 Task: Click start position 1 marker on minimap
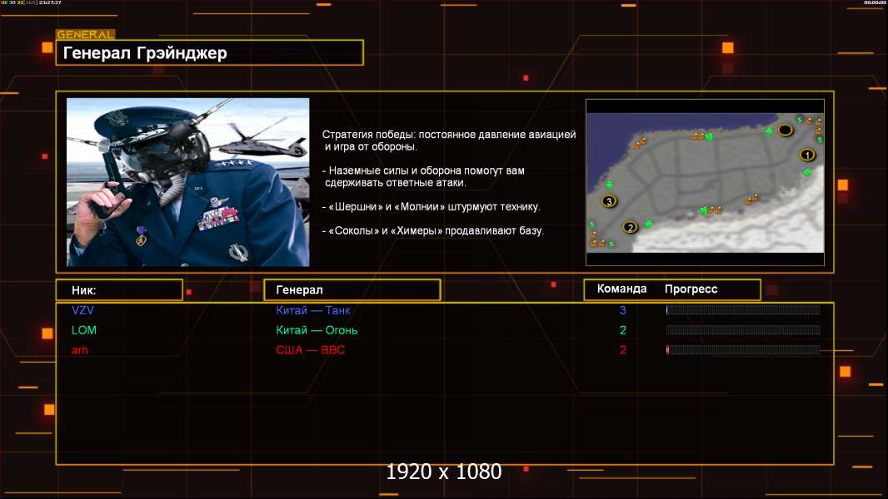pos(806,155)
